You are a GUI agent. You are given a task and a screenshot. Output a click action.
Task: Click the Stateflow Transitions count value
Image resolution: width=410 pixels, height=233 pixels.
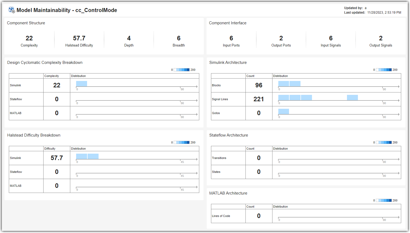point(259,158)
